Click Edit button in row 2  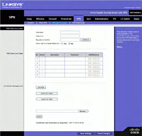click(x=90, y=63)
